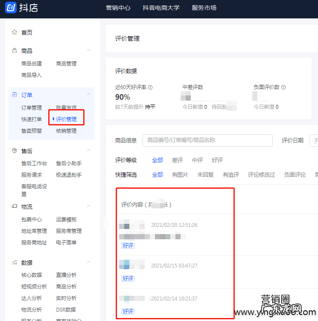The image size is (318, 321).
Task: Click the 售后 box icon
Action: pyautogui.click(x=15, y=151)
